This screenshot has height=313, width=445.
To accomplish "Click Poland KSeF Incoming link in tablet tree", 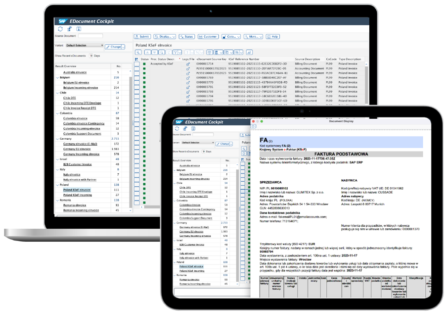I will click(x=192, y=271).
